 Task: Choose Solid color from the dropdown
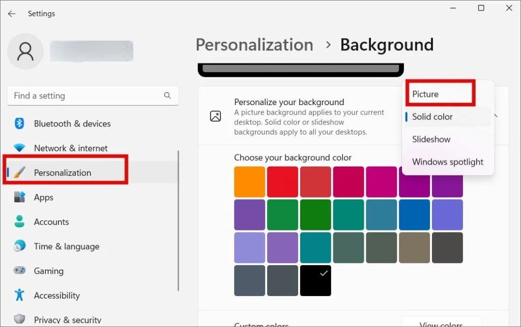[x=448, y=117]
